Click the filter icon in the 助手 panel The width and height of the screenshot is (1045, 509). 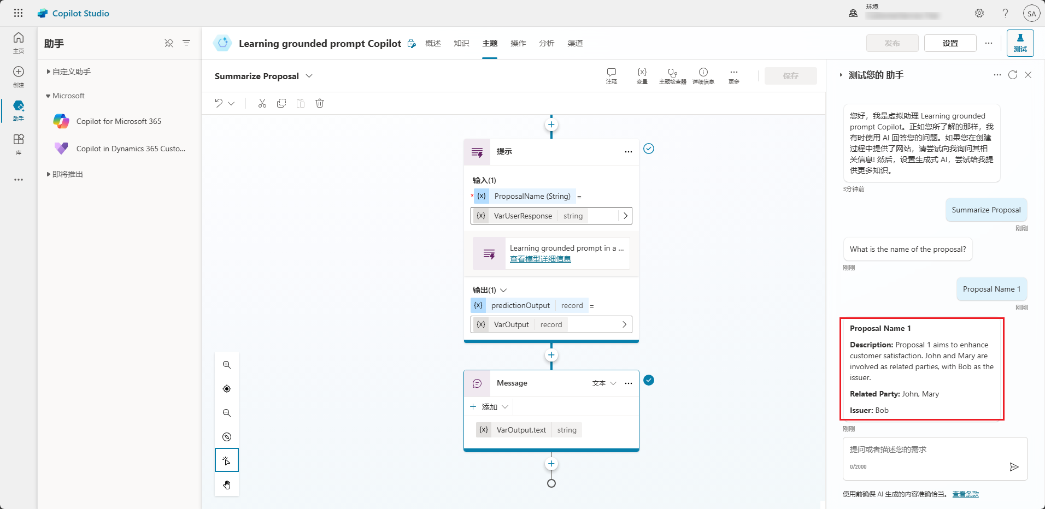click(186, 43)
